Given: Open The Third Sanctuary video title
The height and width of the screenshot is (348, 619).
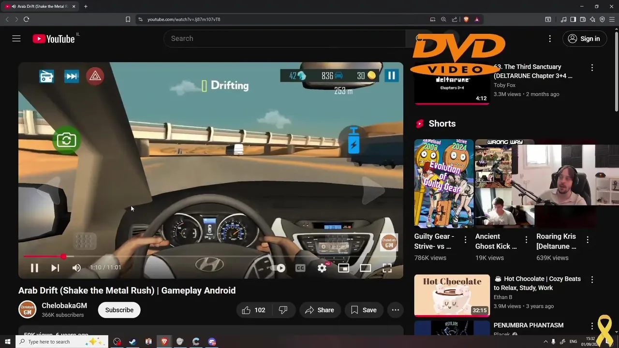Looking at the screenshot, I should click(533, 71).
